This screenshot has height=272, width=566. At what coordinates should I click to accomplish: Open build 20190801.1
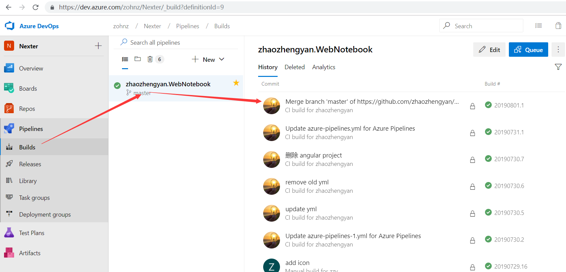pos(509,105)
